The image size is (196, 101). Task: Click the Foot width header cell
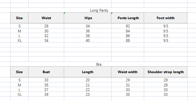point(165,18)
